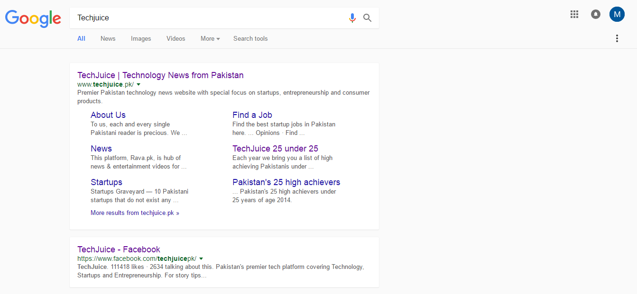Viewport: 637px width, 294px height.
Task: Open the dropdown arrow next to www.techjuice.pk
Action: tap(138, 84)
